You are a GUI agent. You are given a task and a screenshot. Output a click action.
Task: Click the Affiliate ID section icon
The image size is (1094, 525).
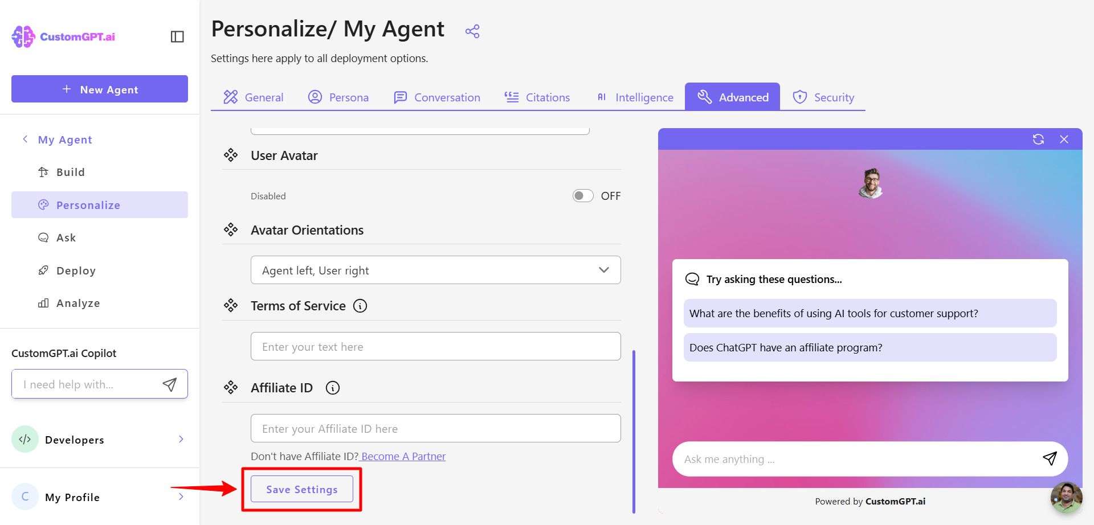point(231,388)
